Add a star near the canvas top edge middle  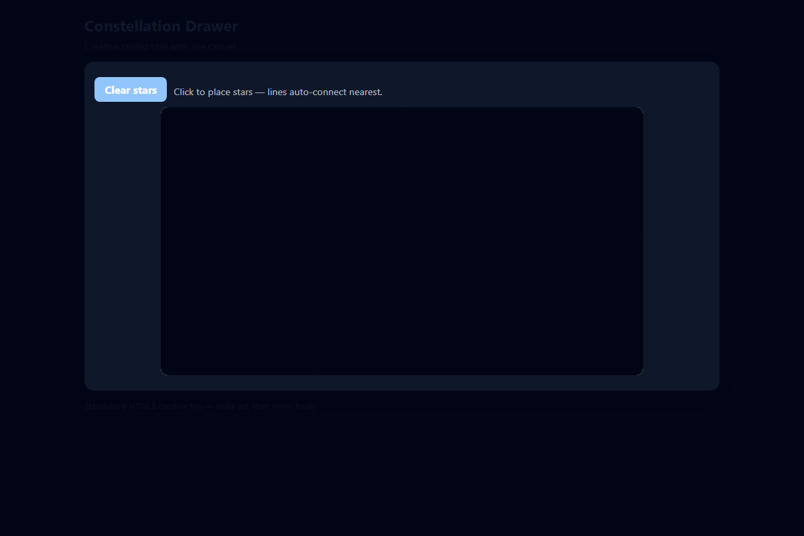point(402,115)
